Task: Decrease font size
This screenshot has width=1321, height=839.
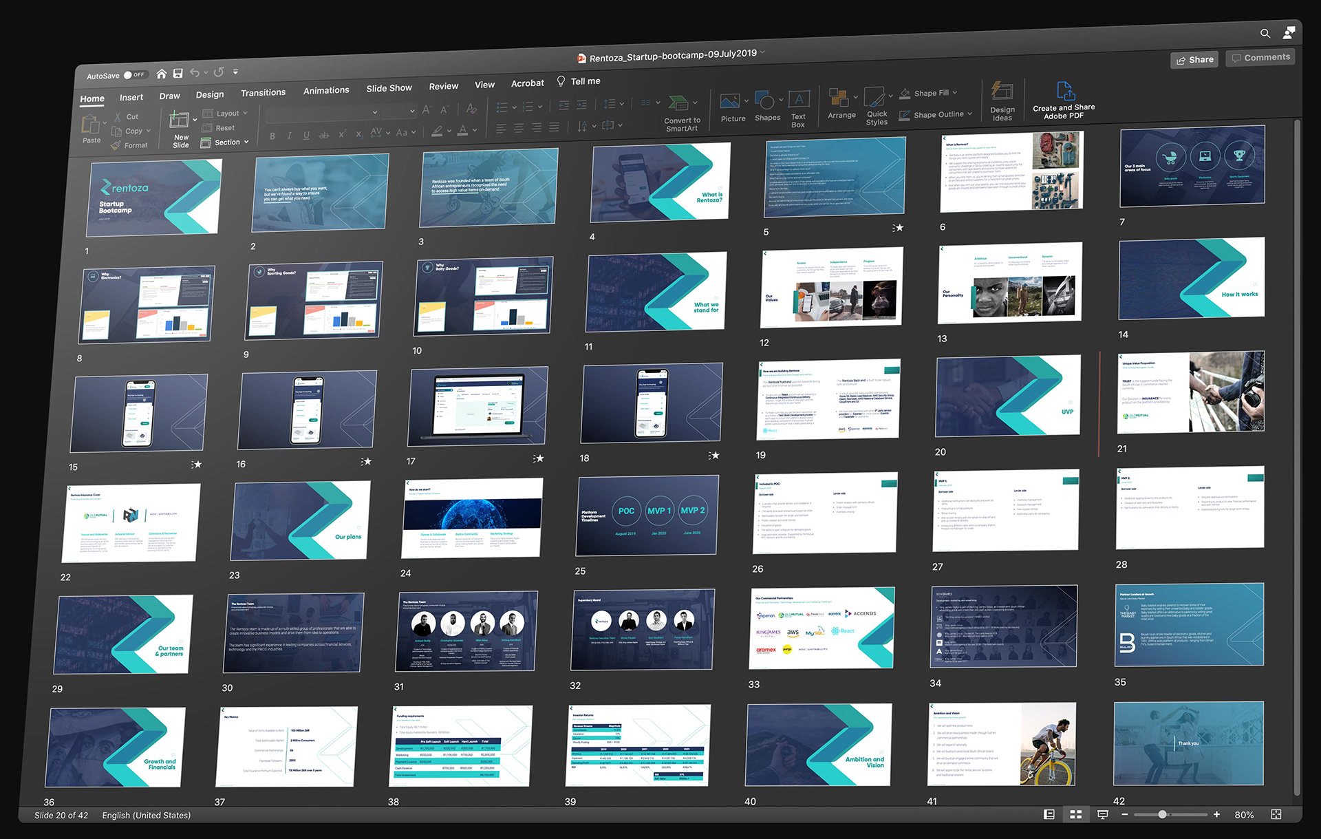Action: (445, 109)
